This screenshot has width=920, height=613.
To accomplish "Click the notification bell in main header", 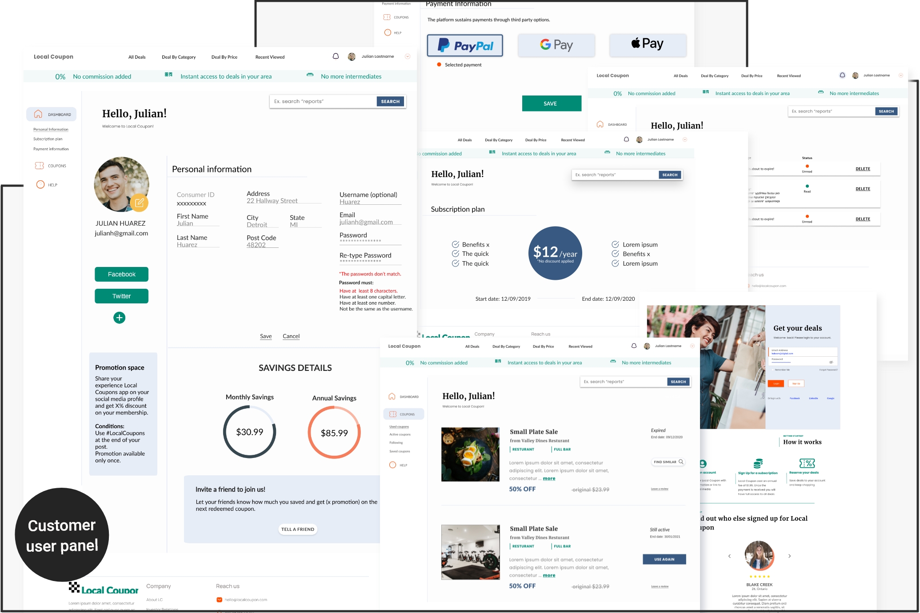I will (x=336, y=56).
